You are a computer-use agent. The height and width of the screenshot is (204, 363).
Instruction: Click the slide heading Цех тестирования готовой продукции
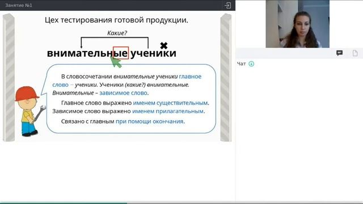click(116, 20)
